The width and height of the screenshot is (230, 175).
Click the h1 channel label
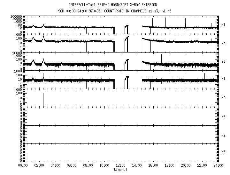click(x=224, y=79)
